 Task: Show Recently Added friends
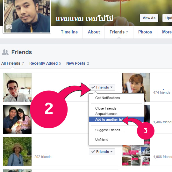tap(45, 63)
